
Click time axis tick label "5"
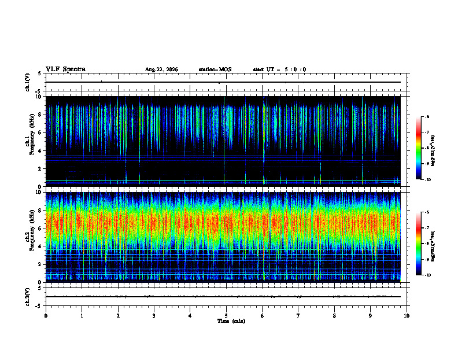coord(226,316)
